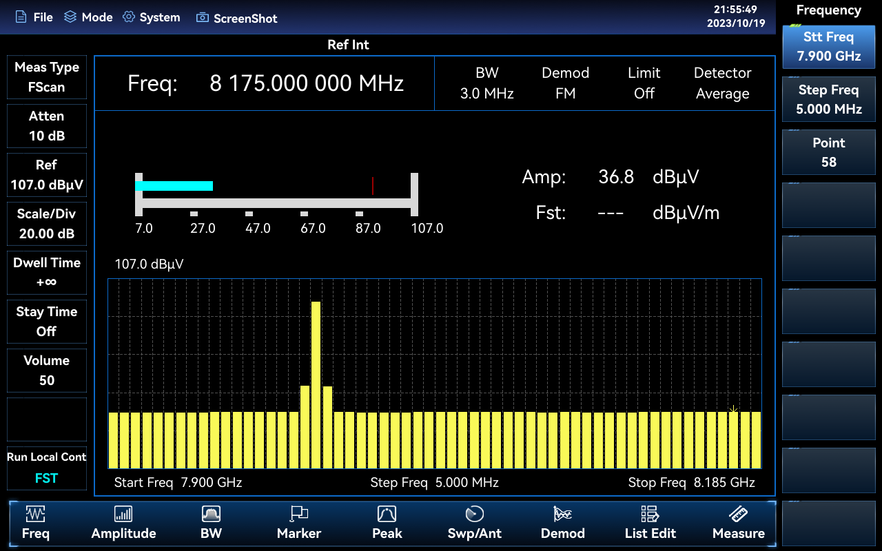Open the File menu
Viewport: 882px width, 551px height.
[34, 17]
